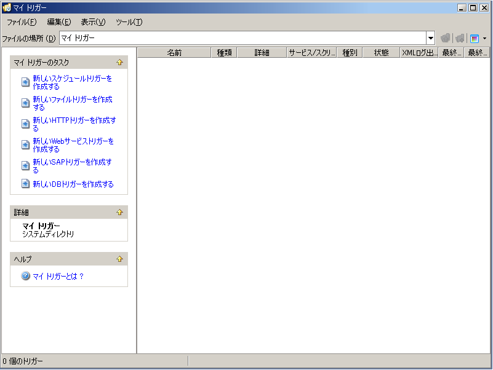Open the ツール(T) menu

click(129, 22)
